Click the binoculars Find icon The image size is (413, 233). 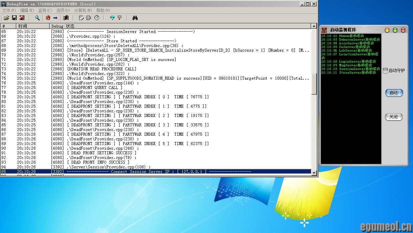(135, 18)
